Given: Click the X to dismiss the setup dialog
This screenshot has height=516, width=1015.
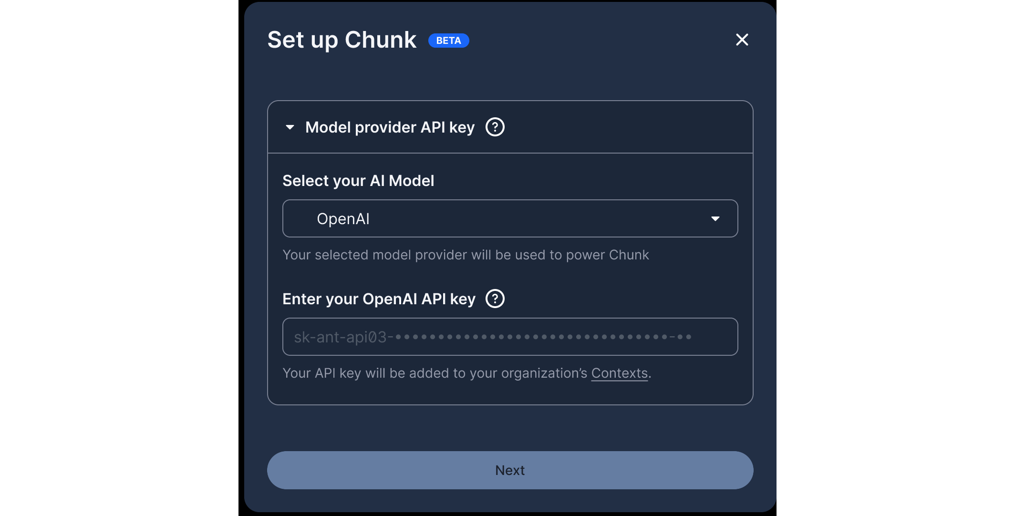Looking at the screenshot, I should pyautogui.click(x=742, y=40).
